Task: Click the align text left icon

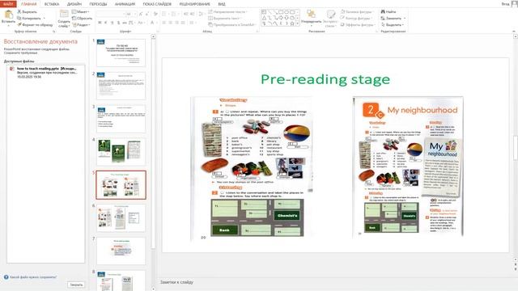Action: (x=164, y=23)
